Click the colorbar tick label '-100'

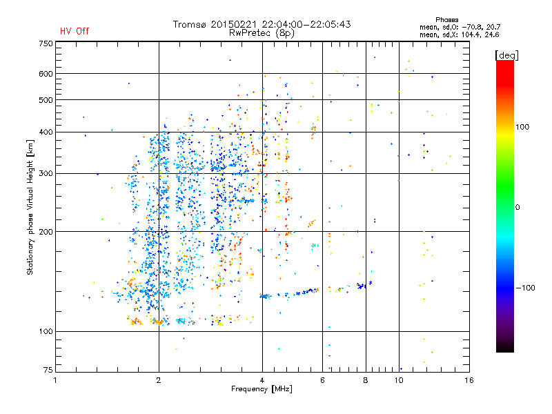click(526, 288)
